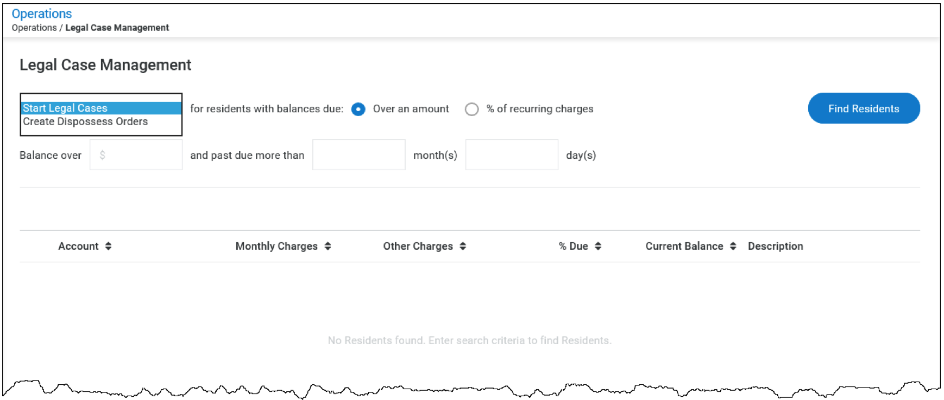Image resolution: width=944 pixels, height=400 pixels.
Task: Choose 'Start Legal Cases' in the list box
Action: (65, 108)
